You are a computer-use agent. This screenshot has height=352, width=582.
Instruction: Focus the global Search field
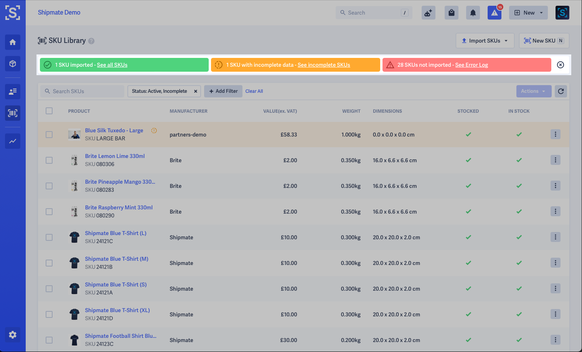coord(374,13)
